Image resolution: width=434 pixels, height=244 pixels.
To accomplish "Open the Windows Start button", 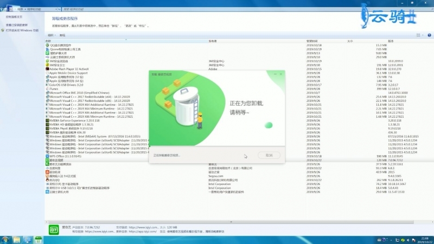I will [x=5, y=240].
